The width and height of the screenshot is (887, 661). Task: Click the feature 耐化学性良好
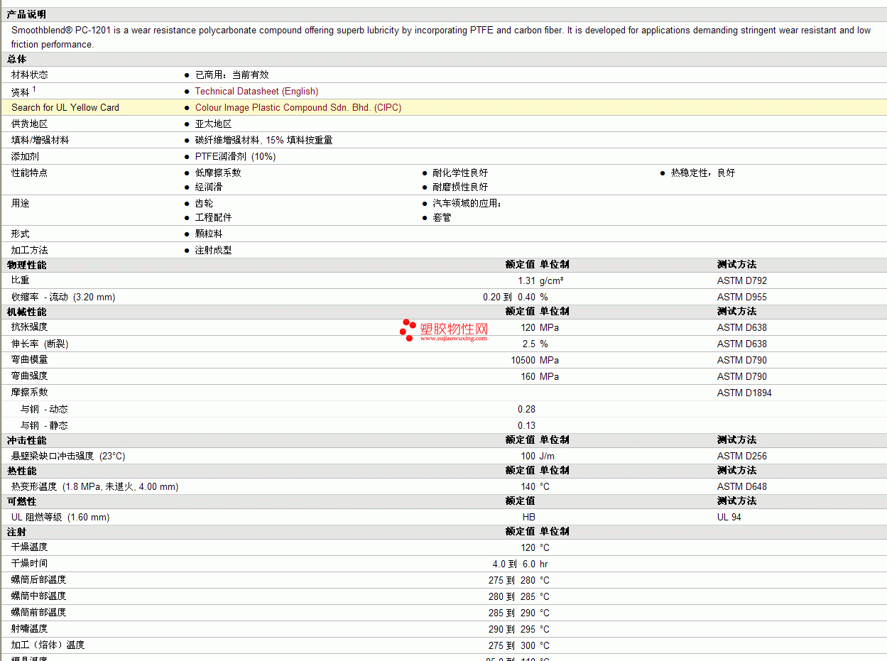[x=460, y=173]
